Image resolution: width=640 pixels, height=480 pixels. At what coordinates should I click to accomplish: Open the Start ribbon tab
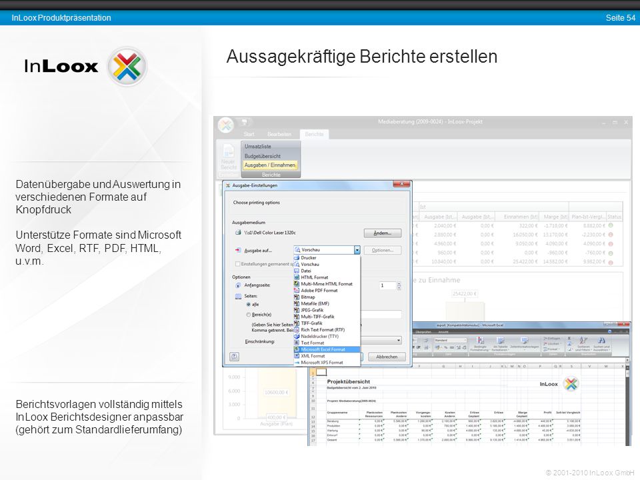249,134
